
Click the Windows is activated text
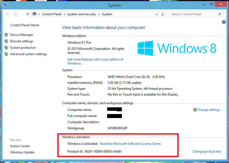click(82, 144)
